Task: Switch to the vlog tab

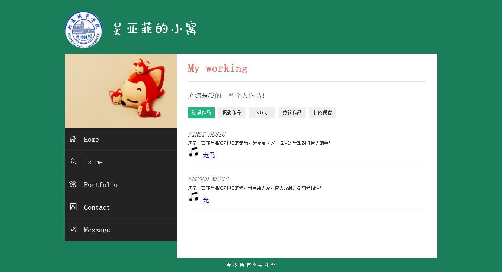Action: pyautogui.click(x=262, y=113)
